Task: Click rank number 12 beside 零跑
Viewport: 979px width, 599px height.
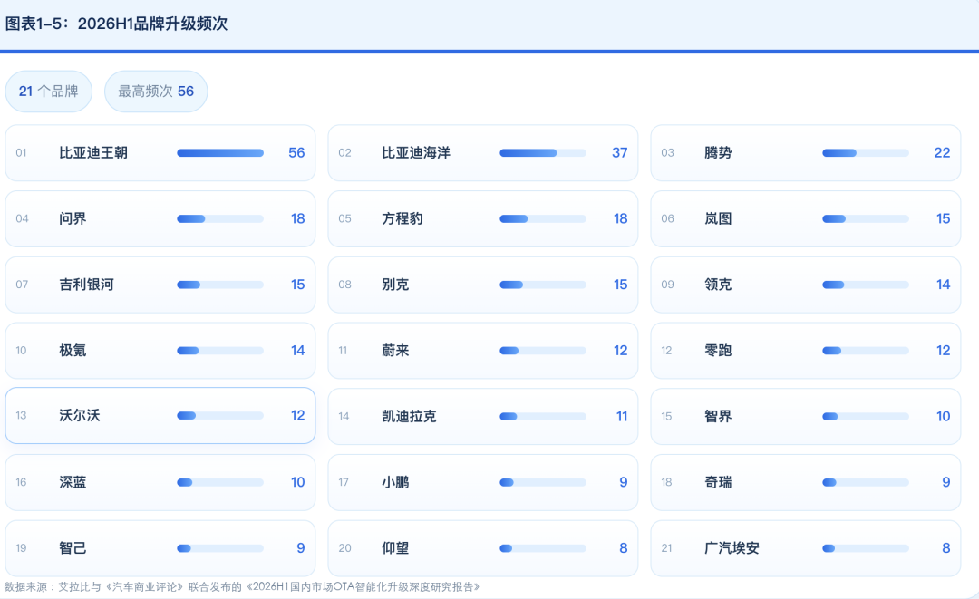Action: (x=666, y=350)
